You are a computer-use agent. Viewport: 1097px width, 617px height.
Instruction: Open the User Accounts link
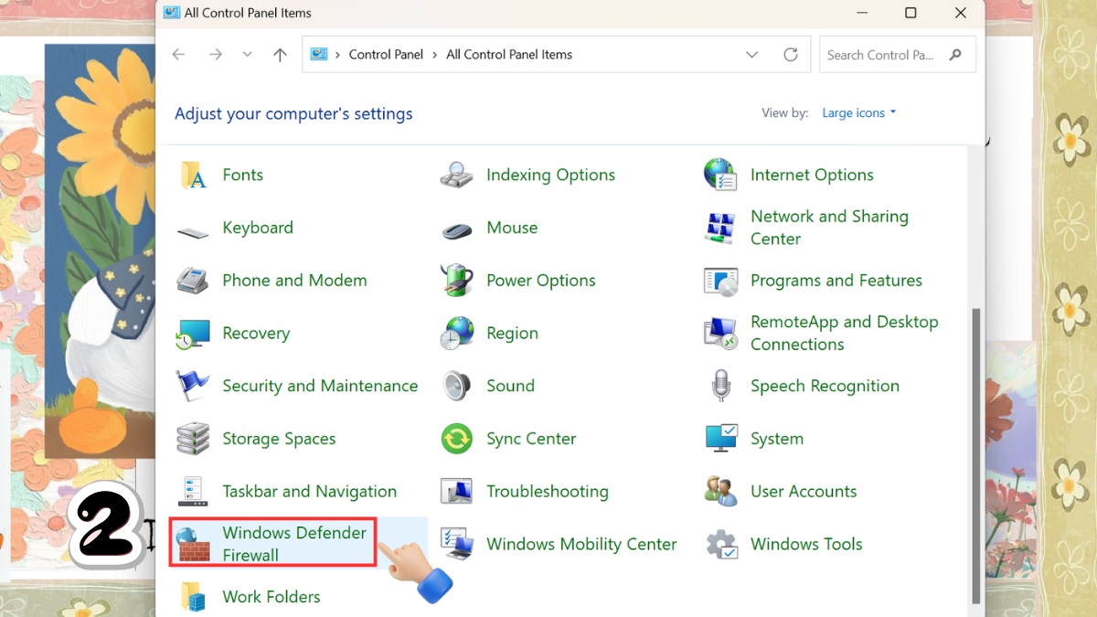pos(804,492)
